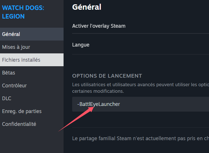Click the partage familial Steam notice text
This screenshot has height=153, width=209.
pyautogui.click(x=141, y=138)
